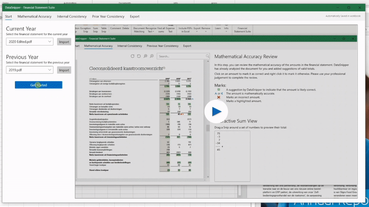Close the DataSnipper Financial Statement Suite window
Viewport: 369px width, 207px height.
tap(360, 7)
